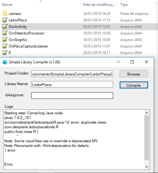Click the logs scrollbar up arrow
The height and width of the screenshot is (173, 158).
[147, 113]
